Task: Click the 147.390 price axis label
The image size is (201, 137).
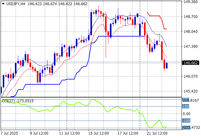Action: click(191, 46)
